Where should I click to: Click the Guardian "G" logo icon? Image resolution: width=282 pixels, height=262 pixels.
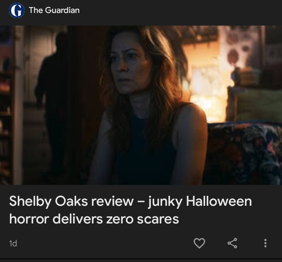click(x=17, y=10)
